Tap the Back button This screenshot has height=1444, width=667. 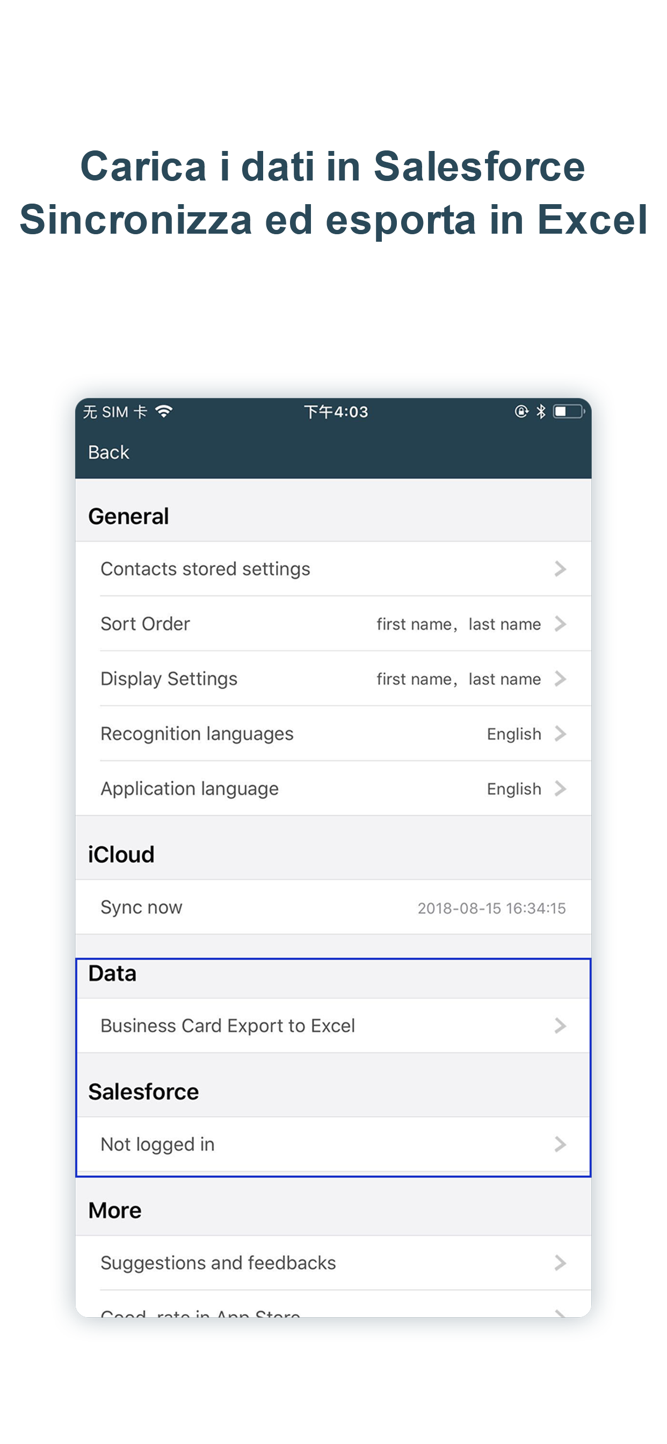pyautogui.click(x=108, y=452)
